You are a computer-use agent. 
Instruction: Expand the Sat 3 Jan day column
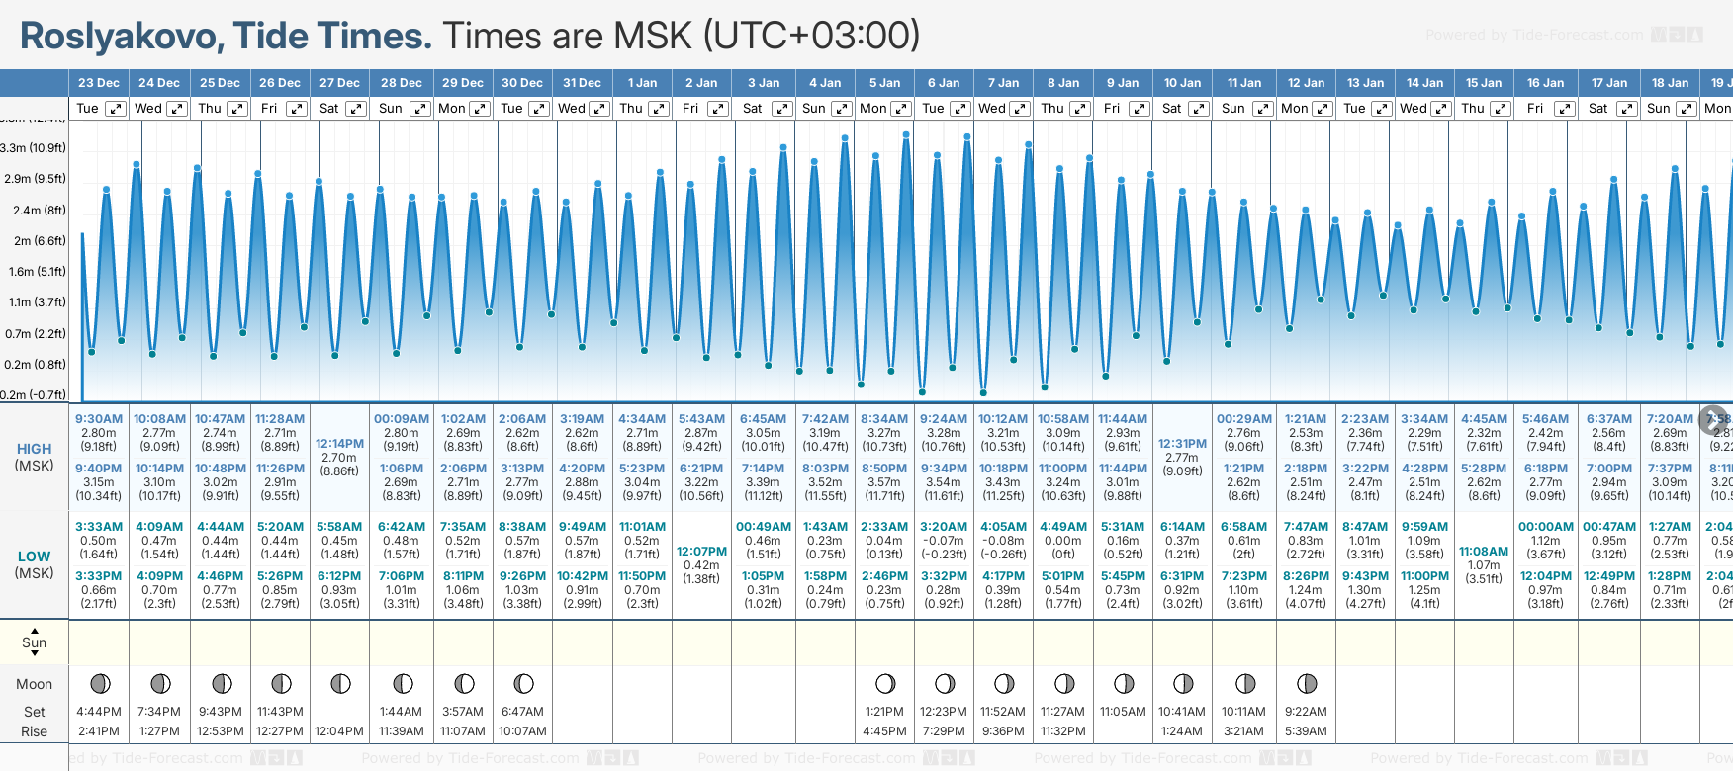pyautogui.click(x=782, y=109)
